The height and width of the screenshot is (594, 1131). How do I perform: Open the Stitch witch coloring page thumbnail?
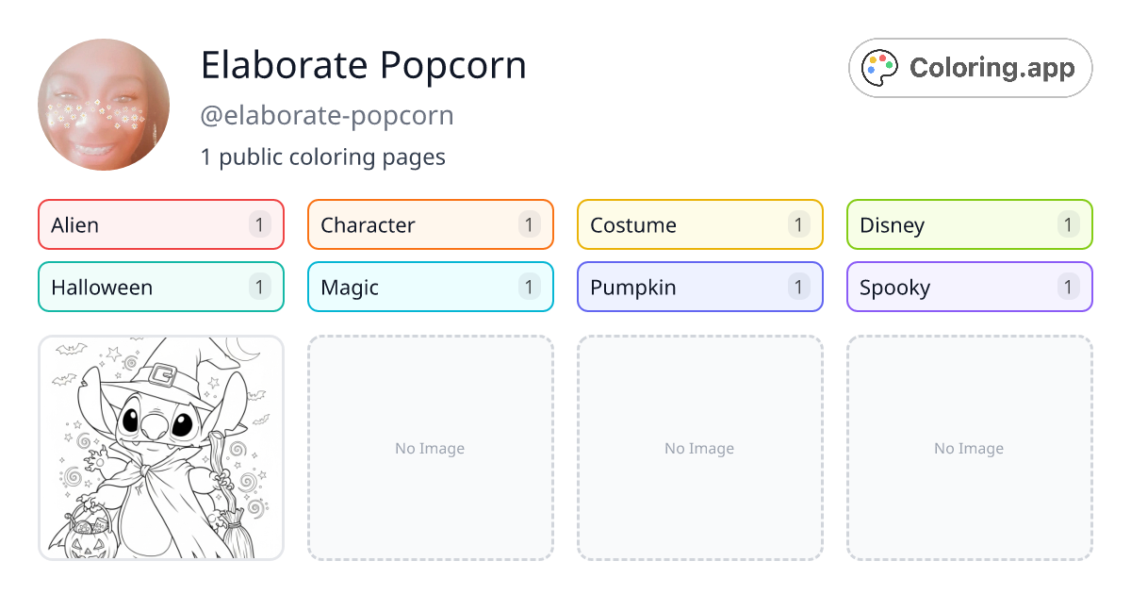tap(160, 448)
